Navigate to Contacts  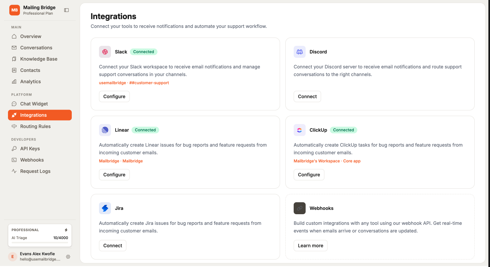(x=40, y=70)
